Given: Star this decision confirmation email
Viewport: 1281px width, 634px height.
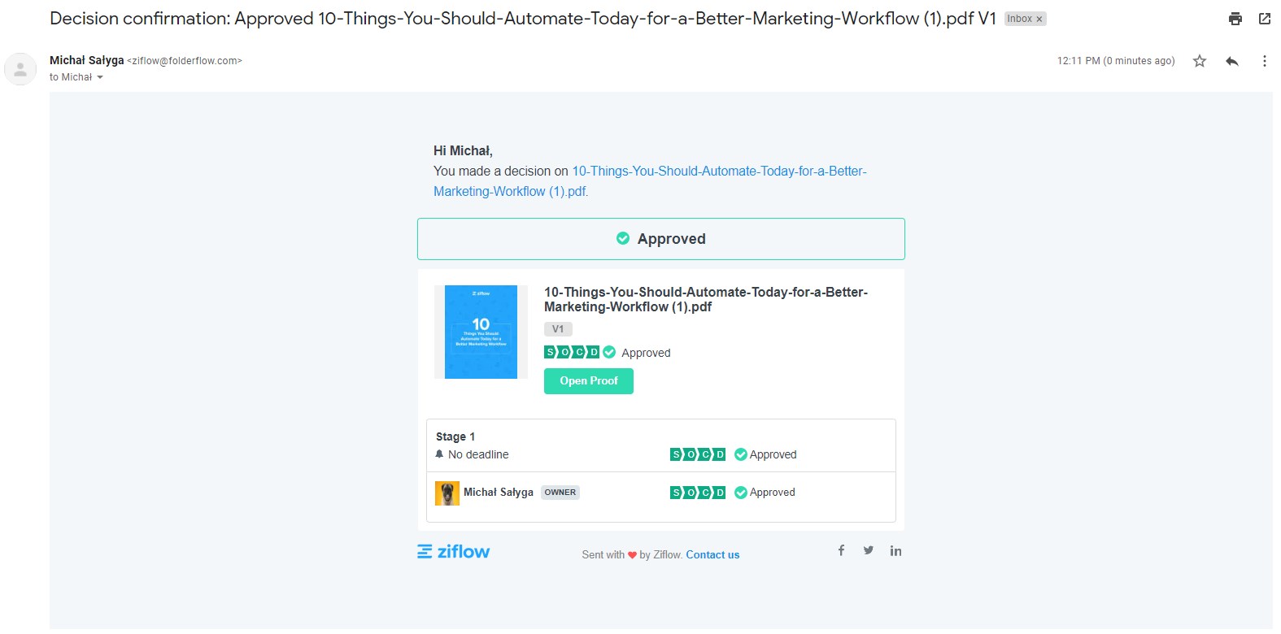Looking at the screenshot, I should [1199, 61].
